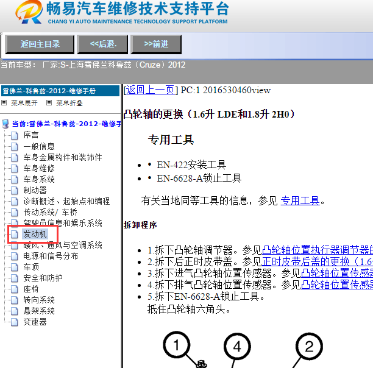The height and width of the screenshot is (368, 373).
Task: Click callout number 2 in diagram
Action: [x=309, y=346]
